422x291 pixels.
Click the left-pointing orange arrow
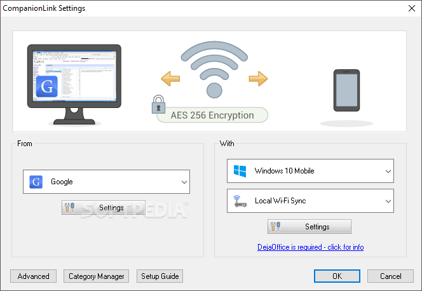click(x=170, y=79)
